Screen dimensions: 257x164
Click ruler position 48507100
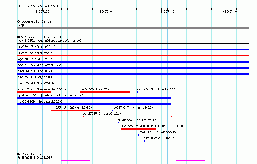pos(42,12)
